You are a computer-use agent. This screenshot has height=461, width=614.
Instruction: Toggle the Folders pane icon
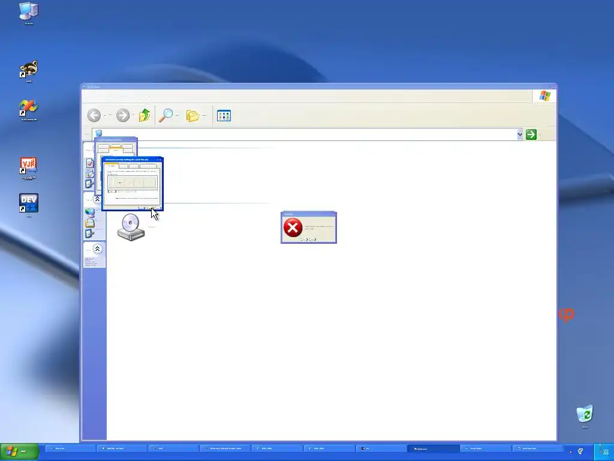192,115
